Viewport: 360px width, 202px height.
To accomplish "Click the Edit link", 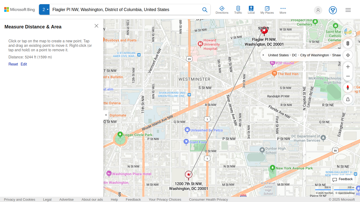I will (x=24, y=64).
